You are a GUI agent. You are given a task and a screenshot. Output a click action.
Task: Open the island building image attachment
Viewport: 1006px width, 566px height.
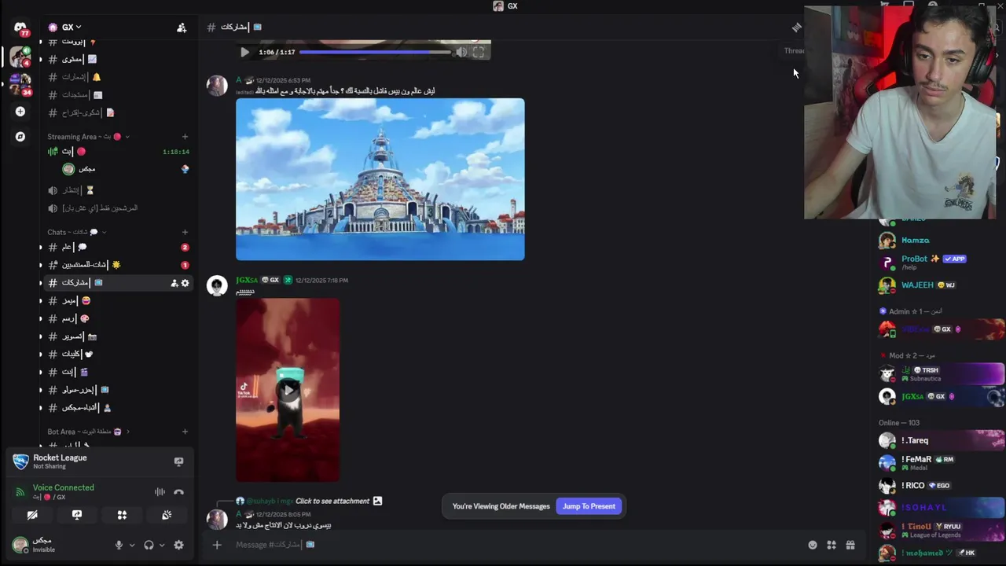click(380, 179)
